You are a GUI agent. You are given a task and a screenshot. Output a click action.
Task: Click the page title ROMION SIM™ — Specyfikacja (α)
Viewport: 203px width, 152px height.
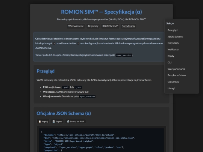point(101,12)
